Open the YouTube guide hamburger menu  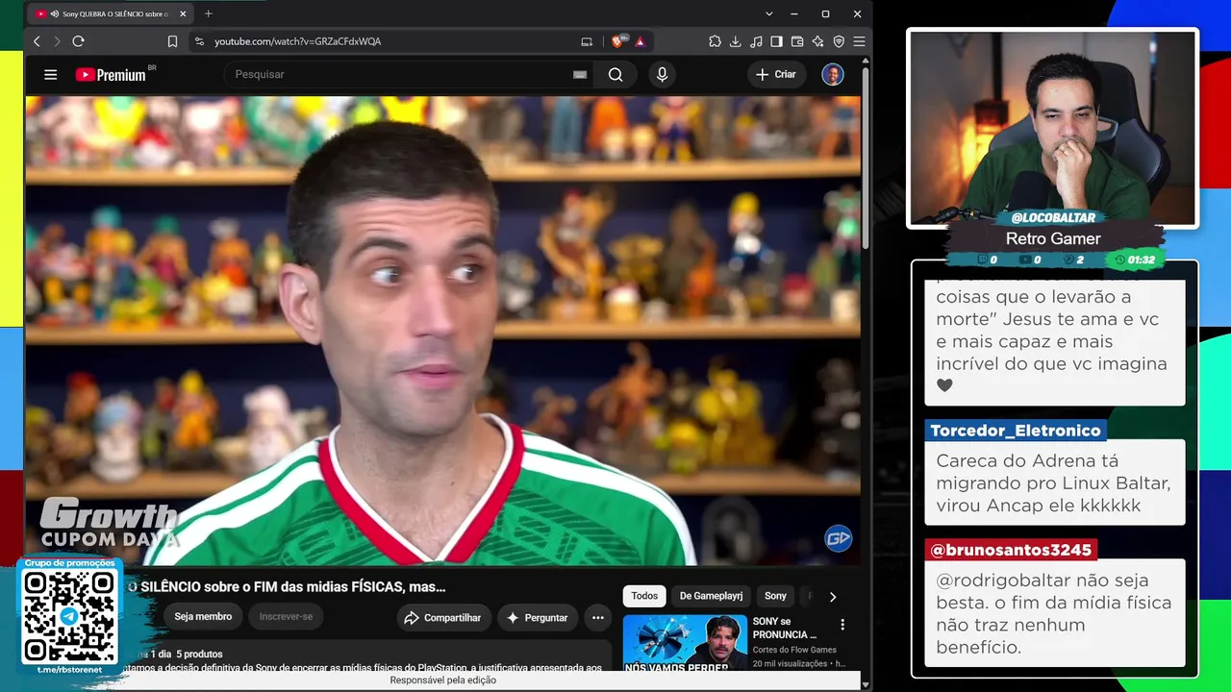51,75
